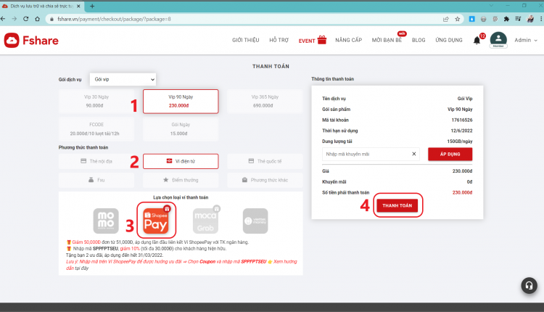Image resolution: width=544 pixels, height=312 pixels.
Task: Close the Fshare browser tab
Action: pos(78,7)
